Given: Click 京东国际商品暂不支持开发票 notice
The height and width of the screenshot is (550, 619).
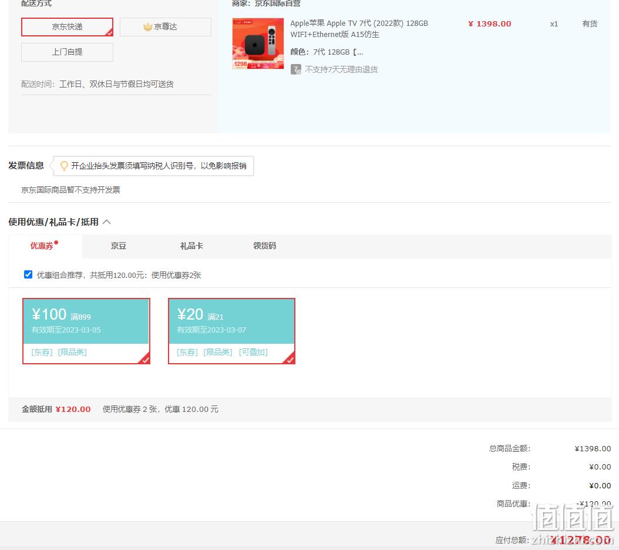Looking at the screenshot, I should pos(70,190).
